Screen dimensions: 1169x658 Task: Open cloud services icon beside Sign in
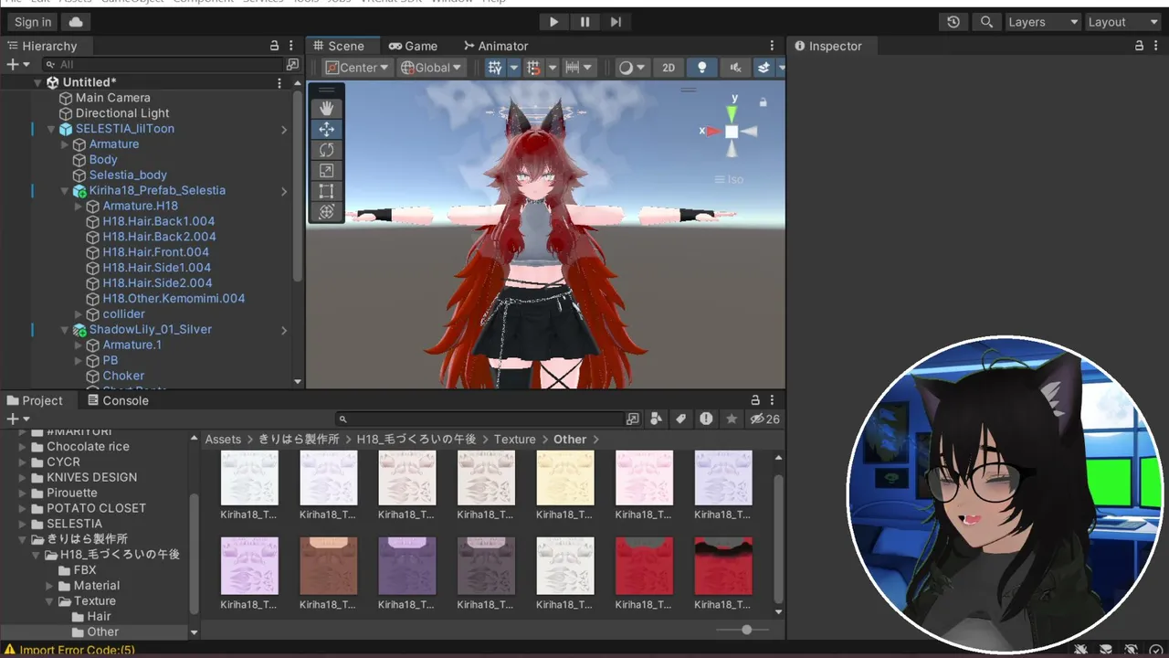pos(76,22)
